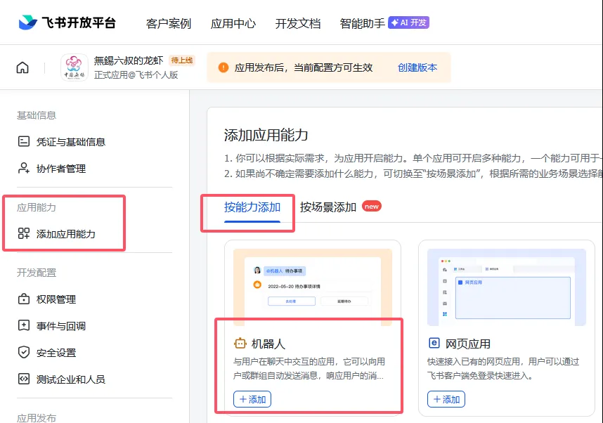Click the 事件与回调 icon

pyautogui.click(x=24, y=326)
